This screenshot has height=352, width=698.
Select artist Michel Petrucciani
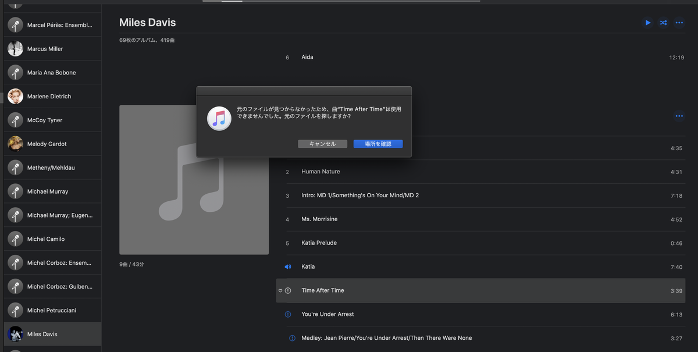(x=53, y=311)
